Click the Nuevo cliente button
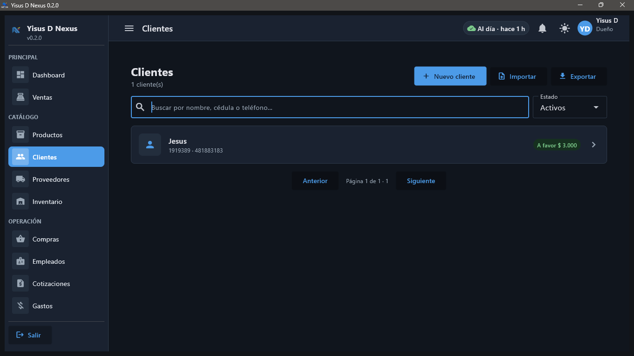Viewport: 634px width, 356px height. [x=450, y=76]
